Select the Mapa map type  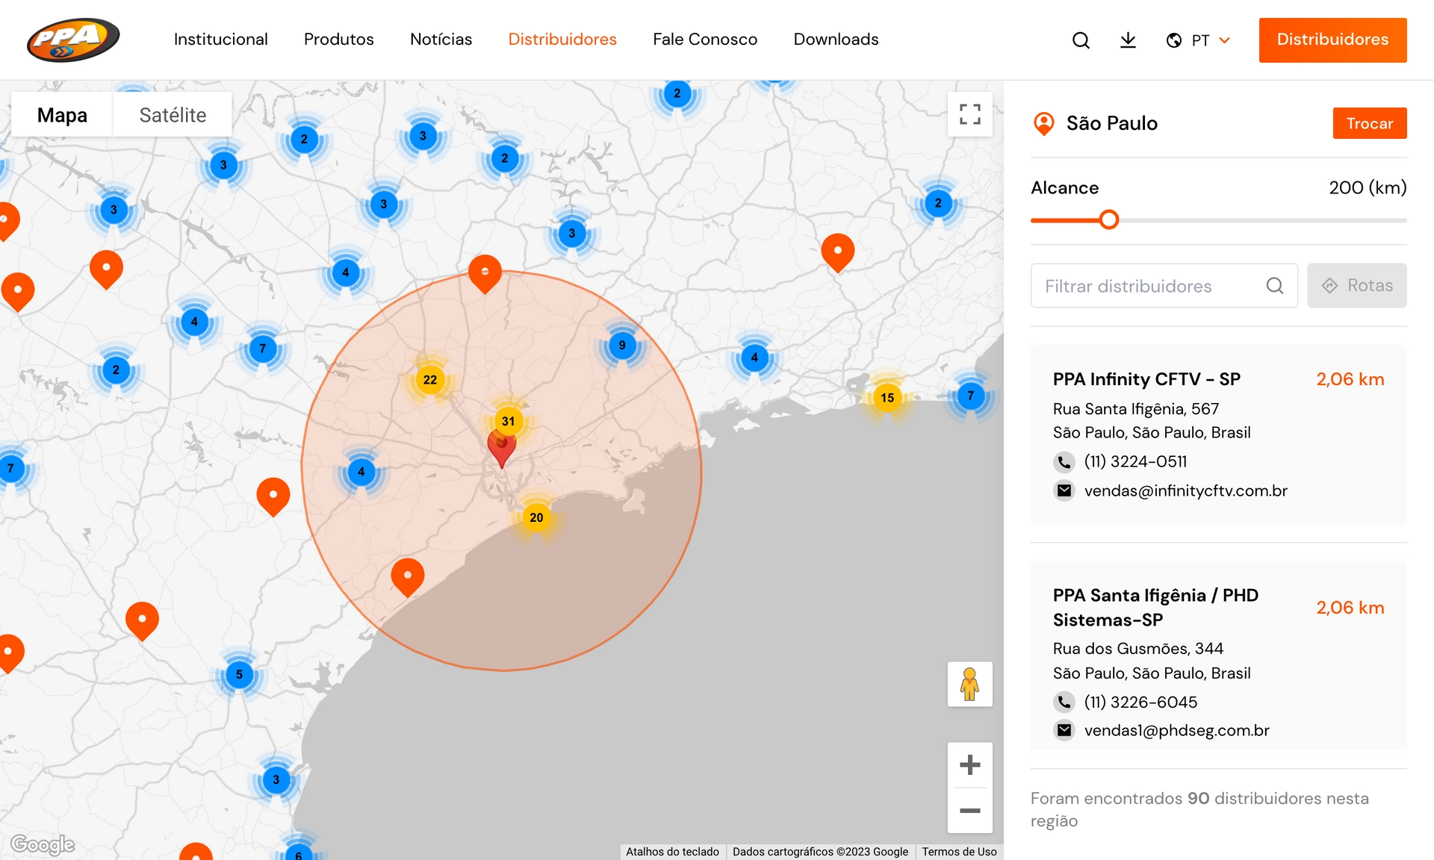[x=62, y=115]
